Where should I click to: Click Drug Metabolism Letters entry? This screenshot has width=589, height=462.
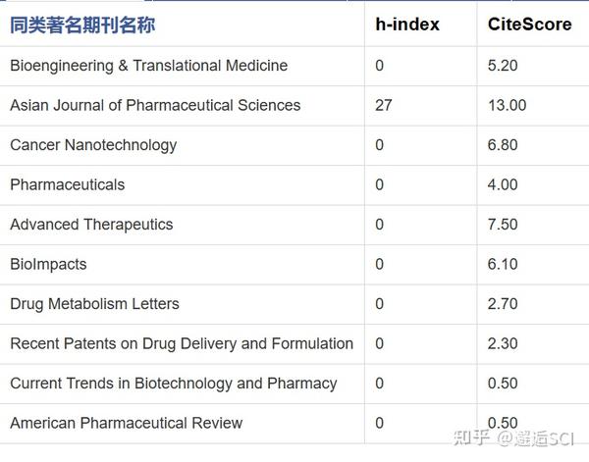94,304
